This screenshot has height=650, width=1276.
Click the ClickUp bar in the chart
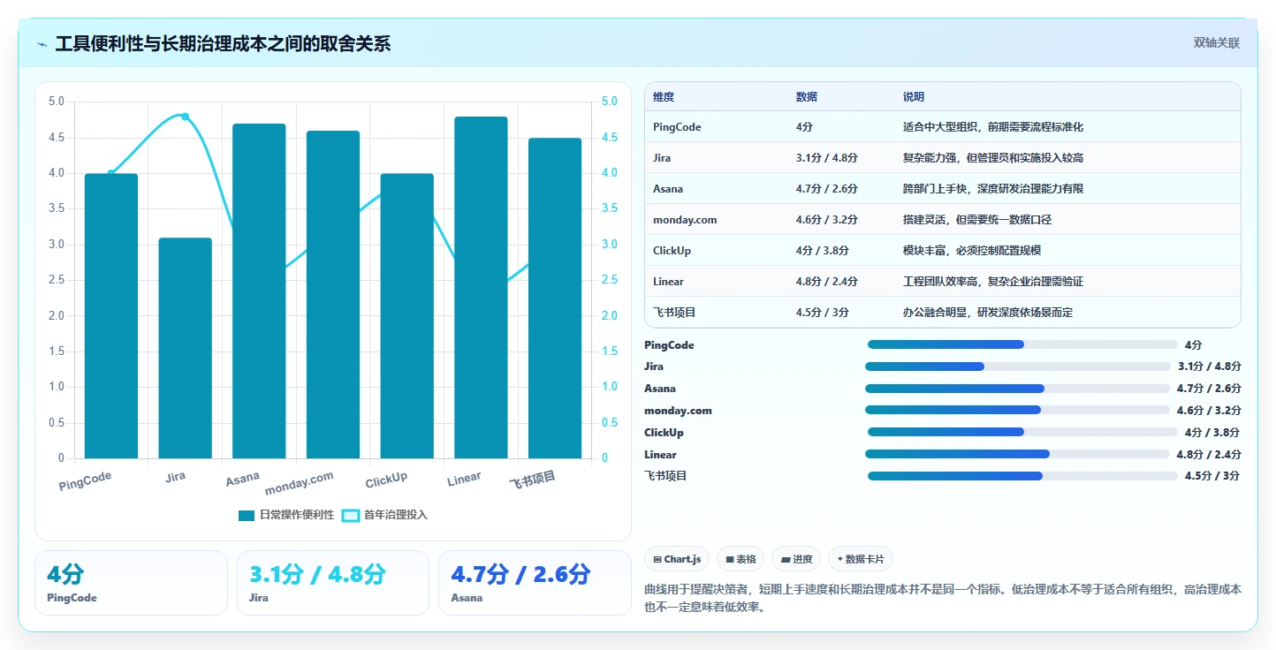(x=407, y=316)
